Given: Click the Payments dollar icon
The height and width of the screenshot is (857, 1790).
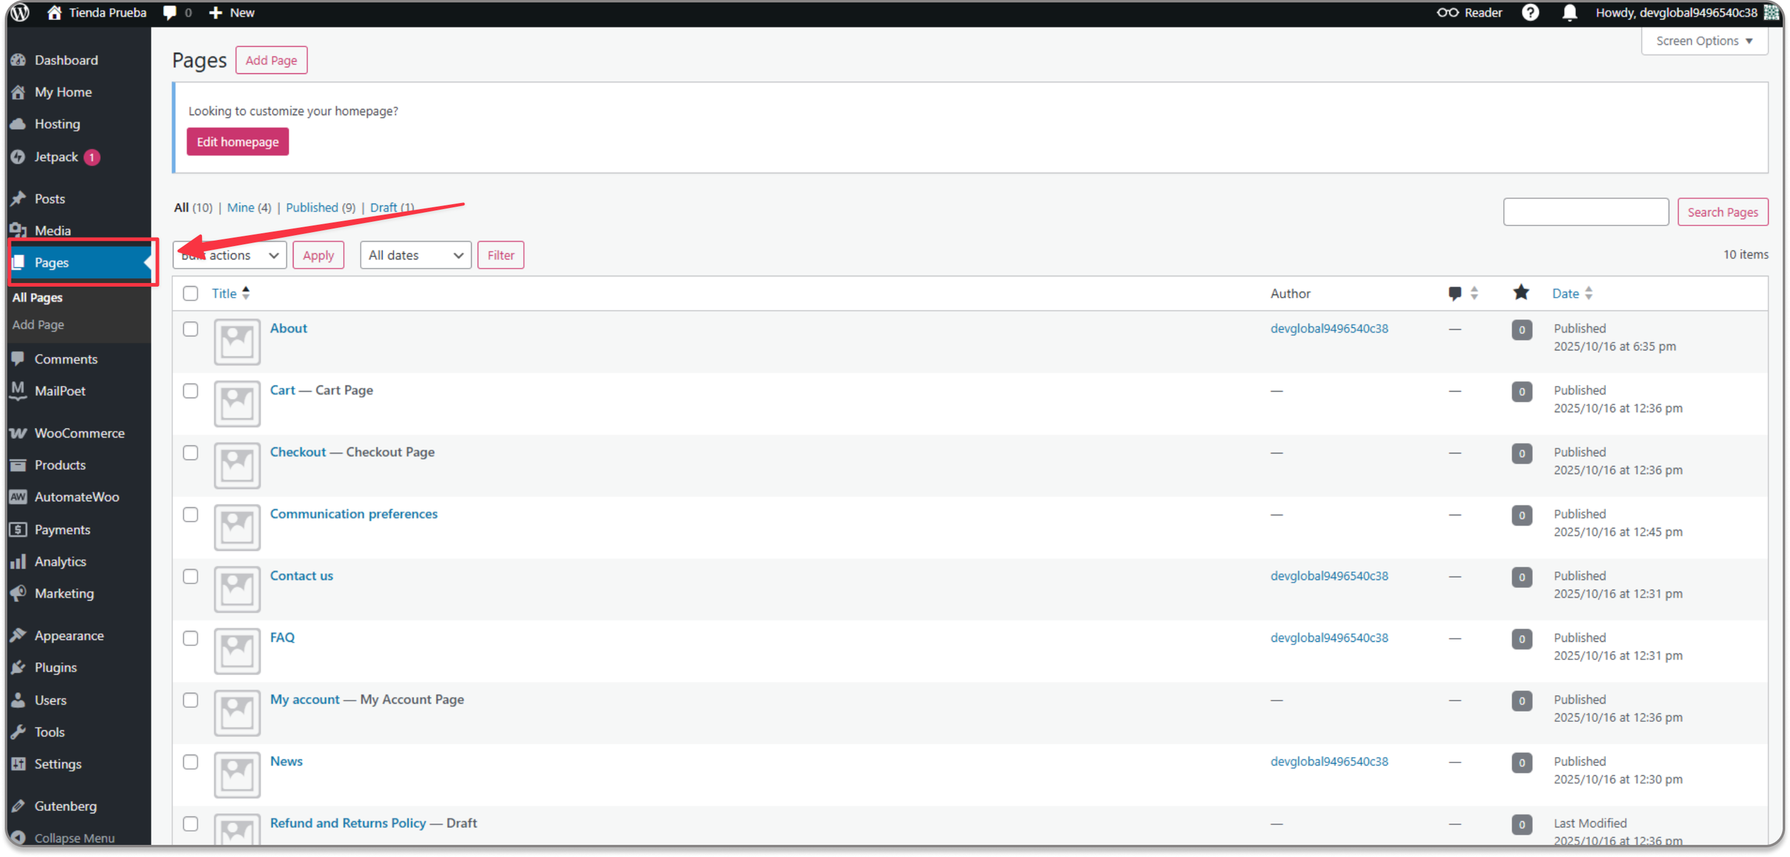Looking at the screenshot, I should [19, 529].
